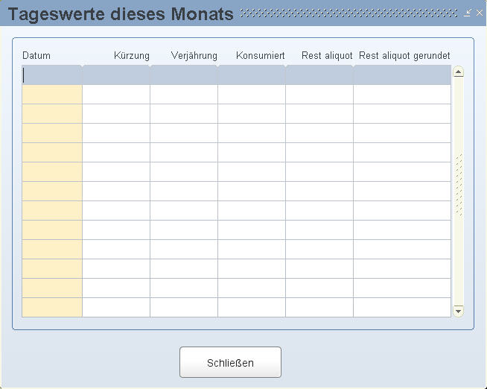Click the first row Konsumiert cell
The width and height of the screenshot is (487, 389).
coord(252,75)
